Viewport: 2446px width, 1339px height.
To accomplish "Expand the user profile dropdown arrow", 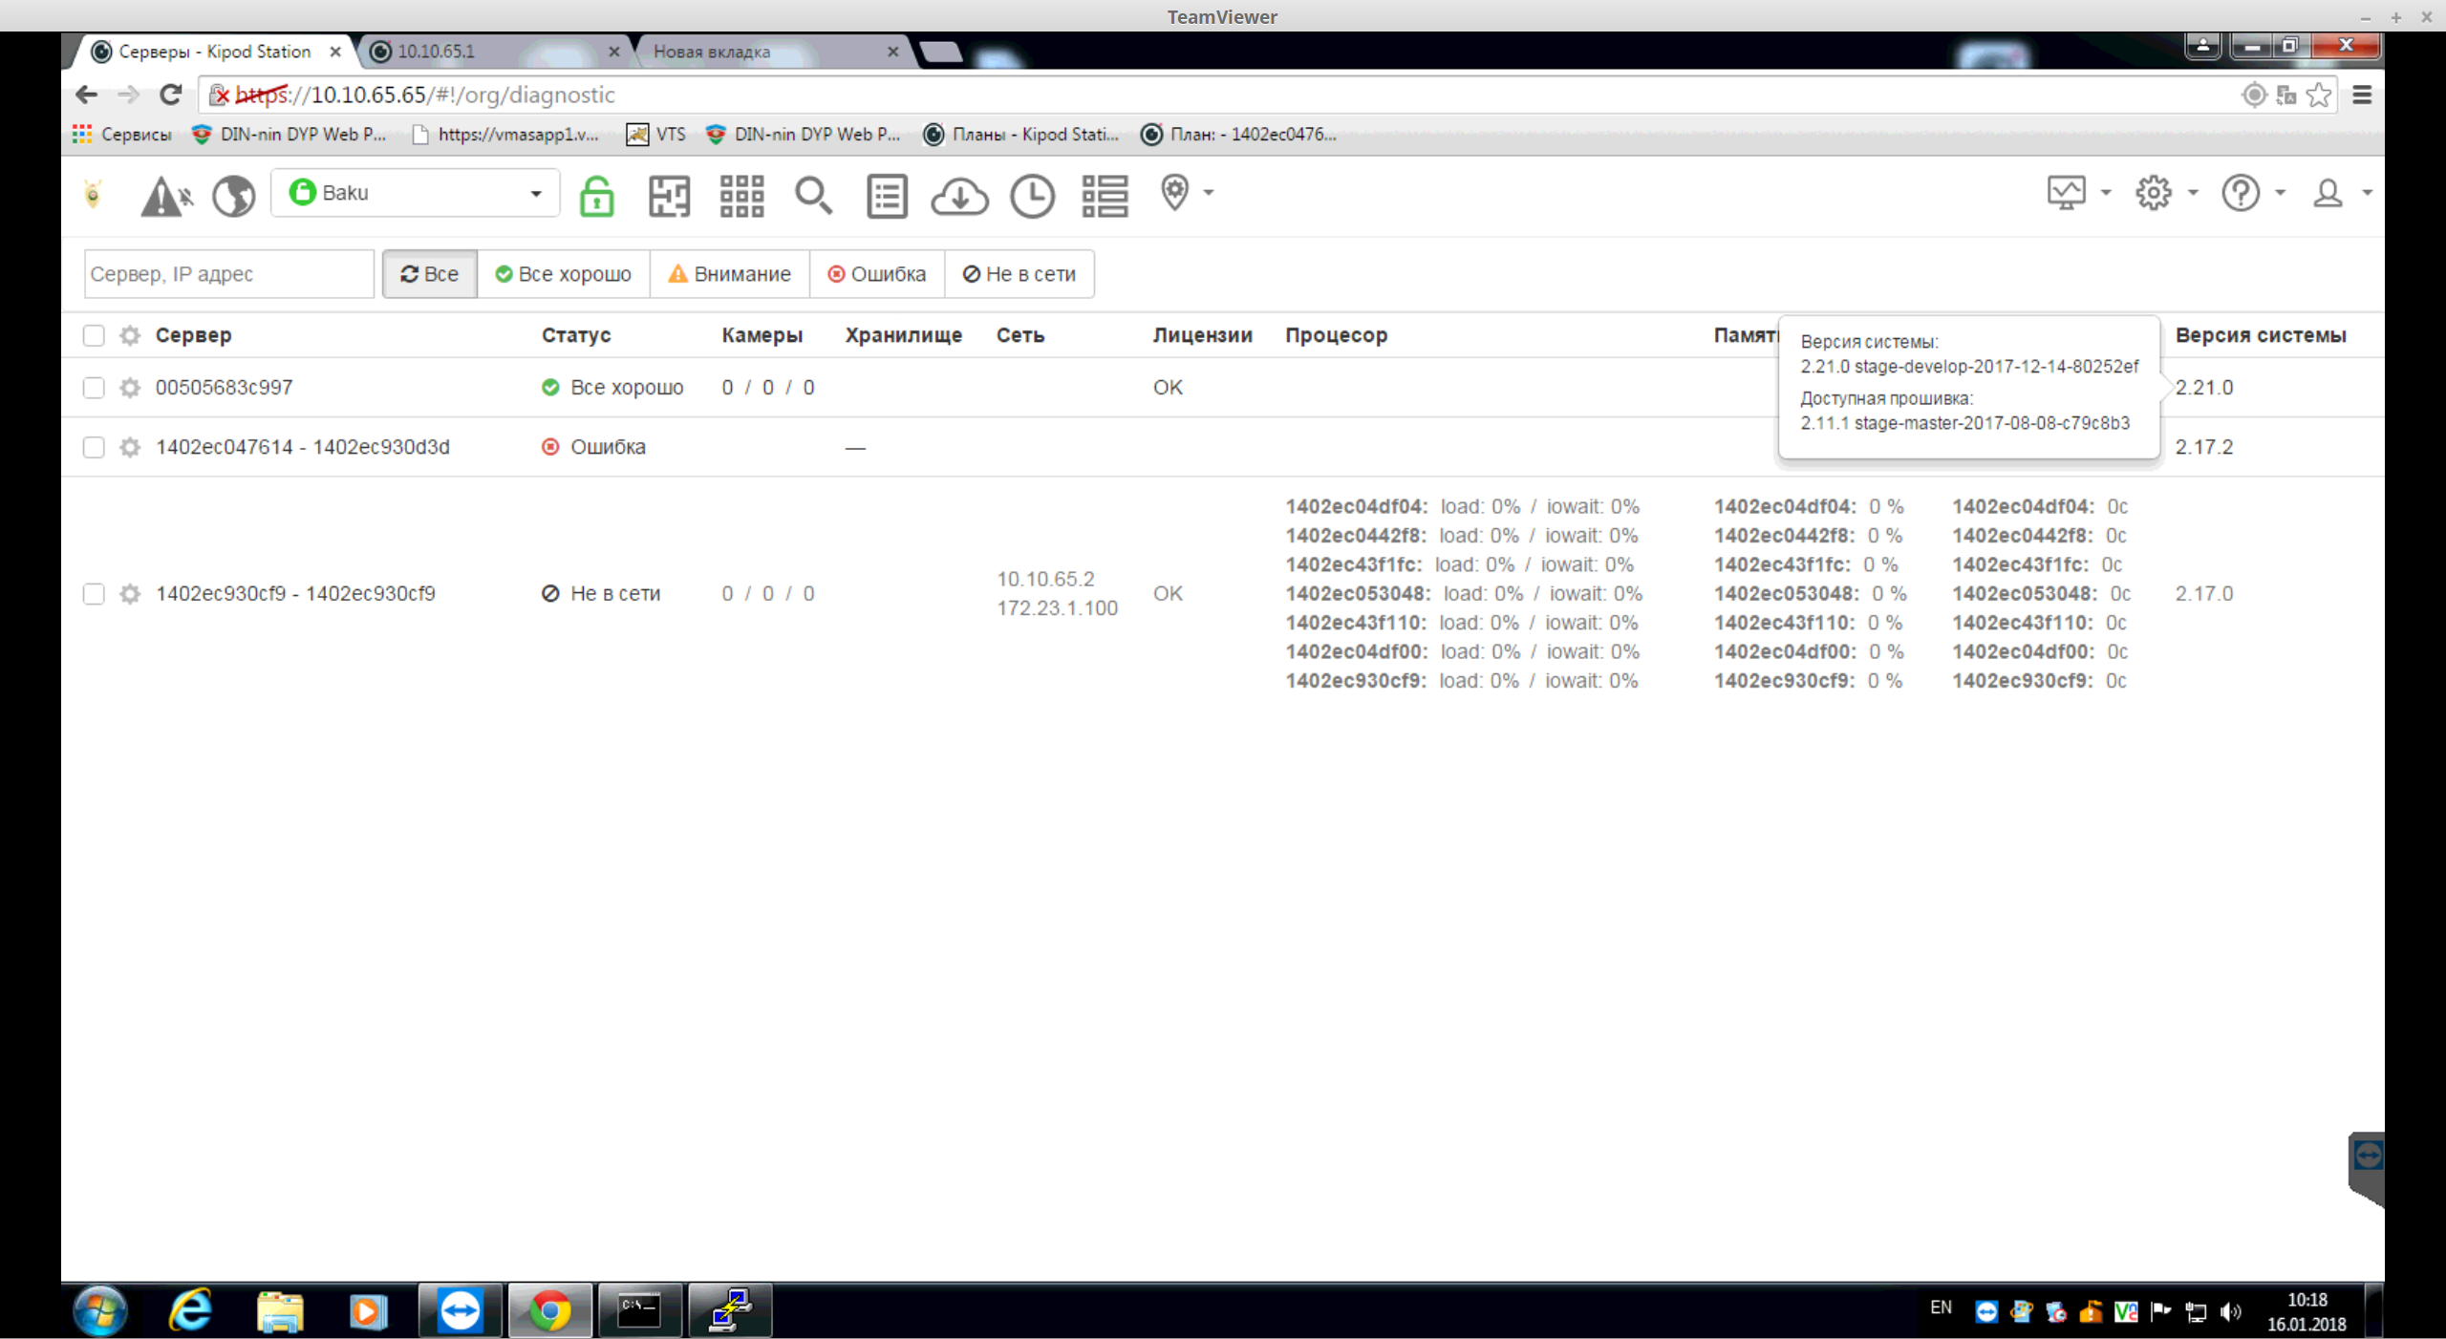I will (2367, 193).
